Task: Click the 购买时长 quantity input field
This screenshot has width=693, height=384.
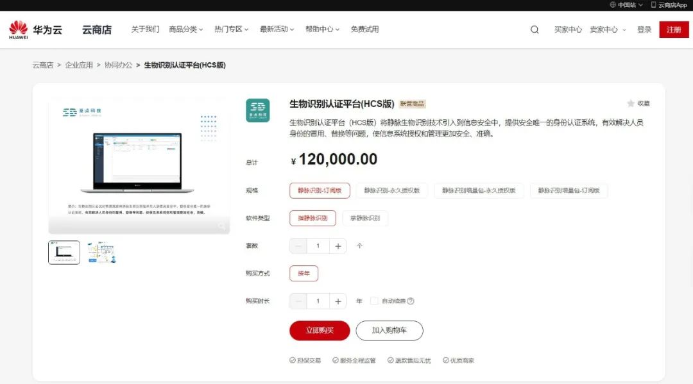Action: pyautogui.click(x=318, y=301)
